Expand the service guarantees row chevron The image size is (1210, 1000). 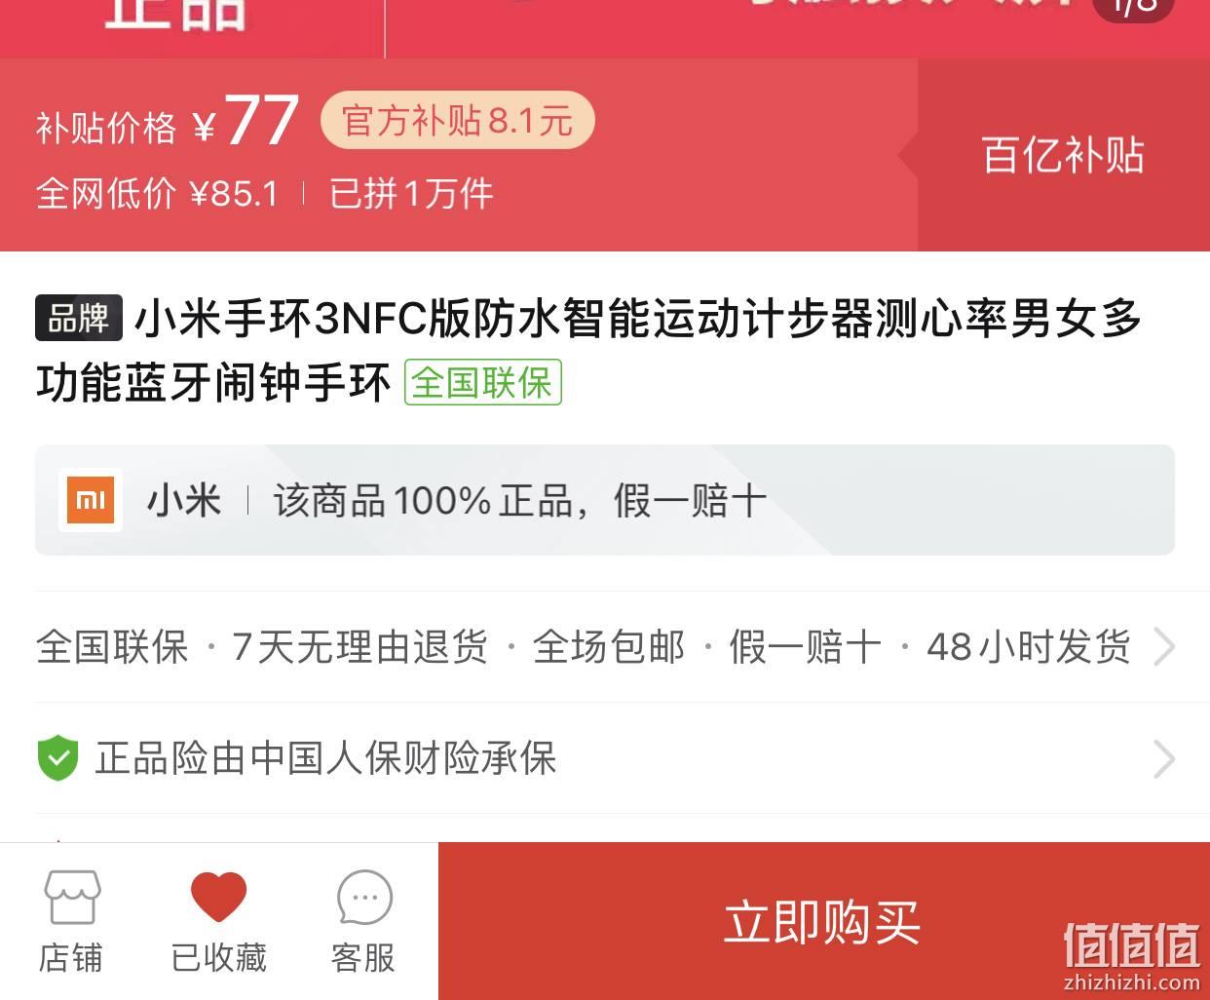point(1164,646)
